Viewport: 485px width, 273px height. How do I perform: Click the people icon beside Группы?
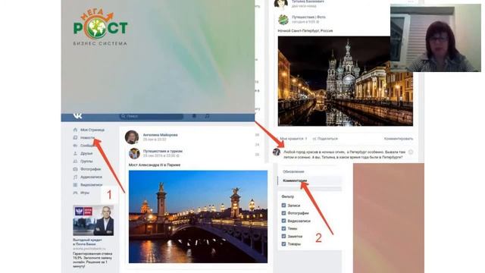click(x=75, y=162)
